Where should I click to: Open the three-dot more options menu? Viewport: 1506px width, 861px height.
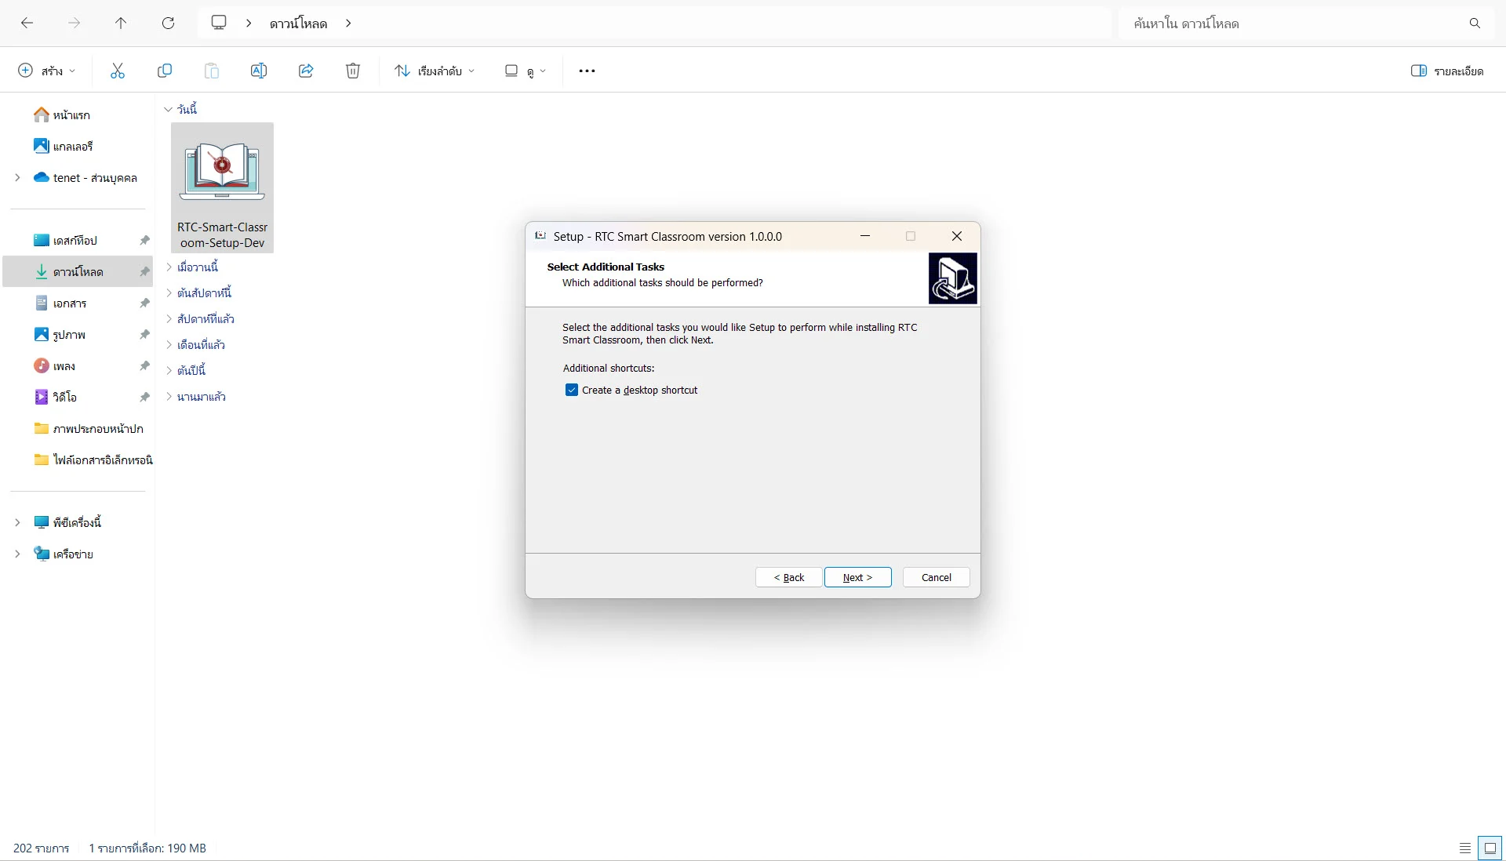point(587,71)
